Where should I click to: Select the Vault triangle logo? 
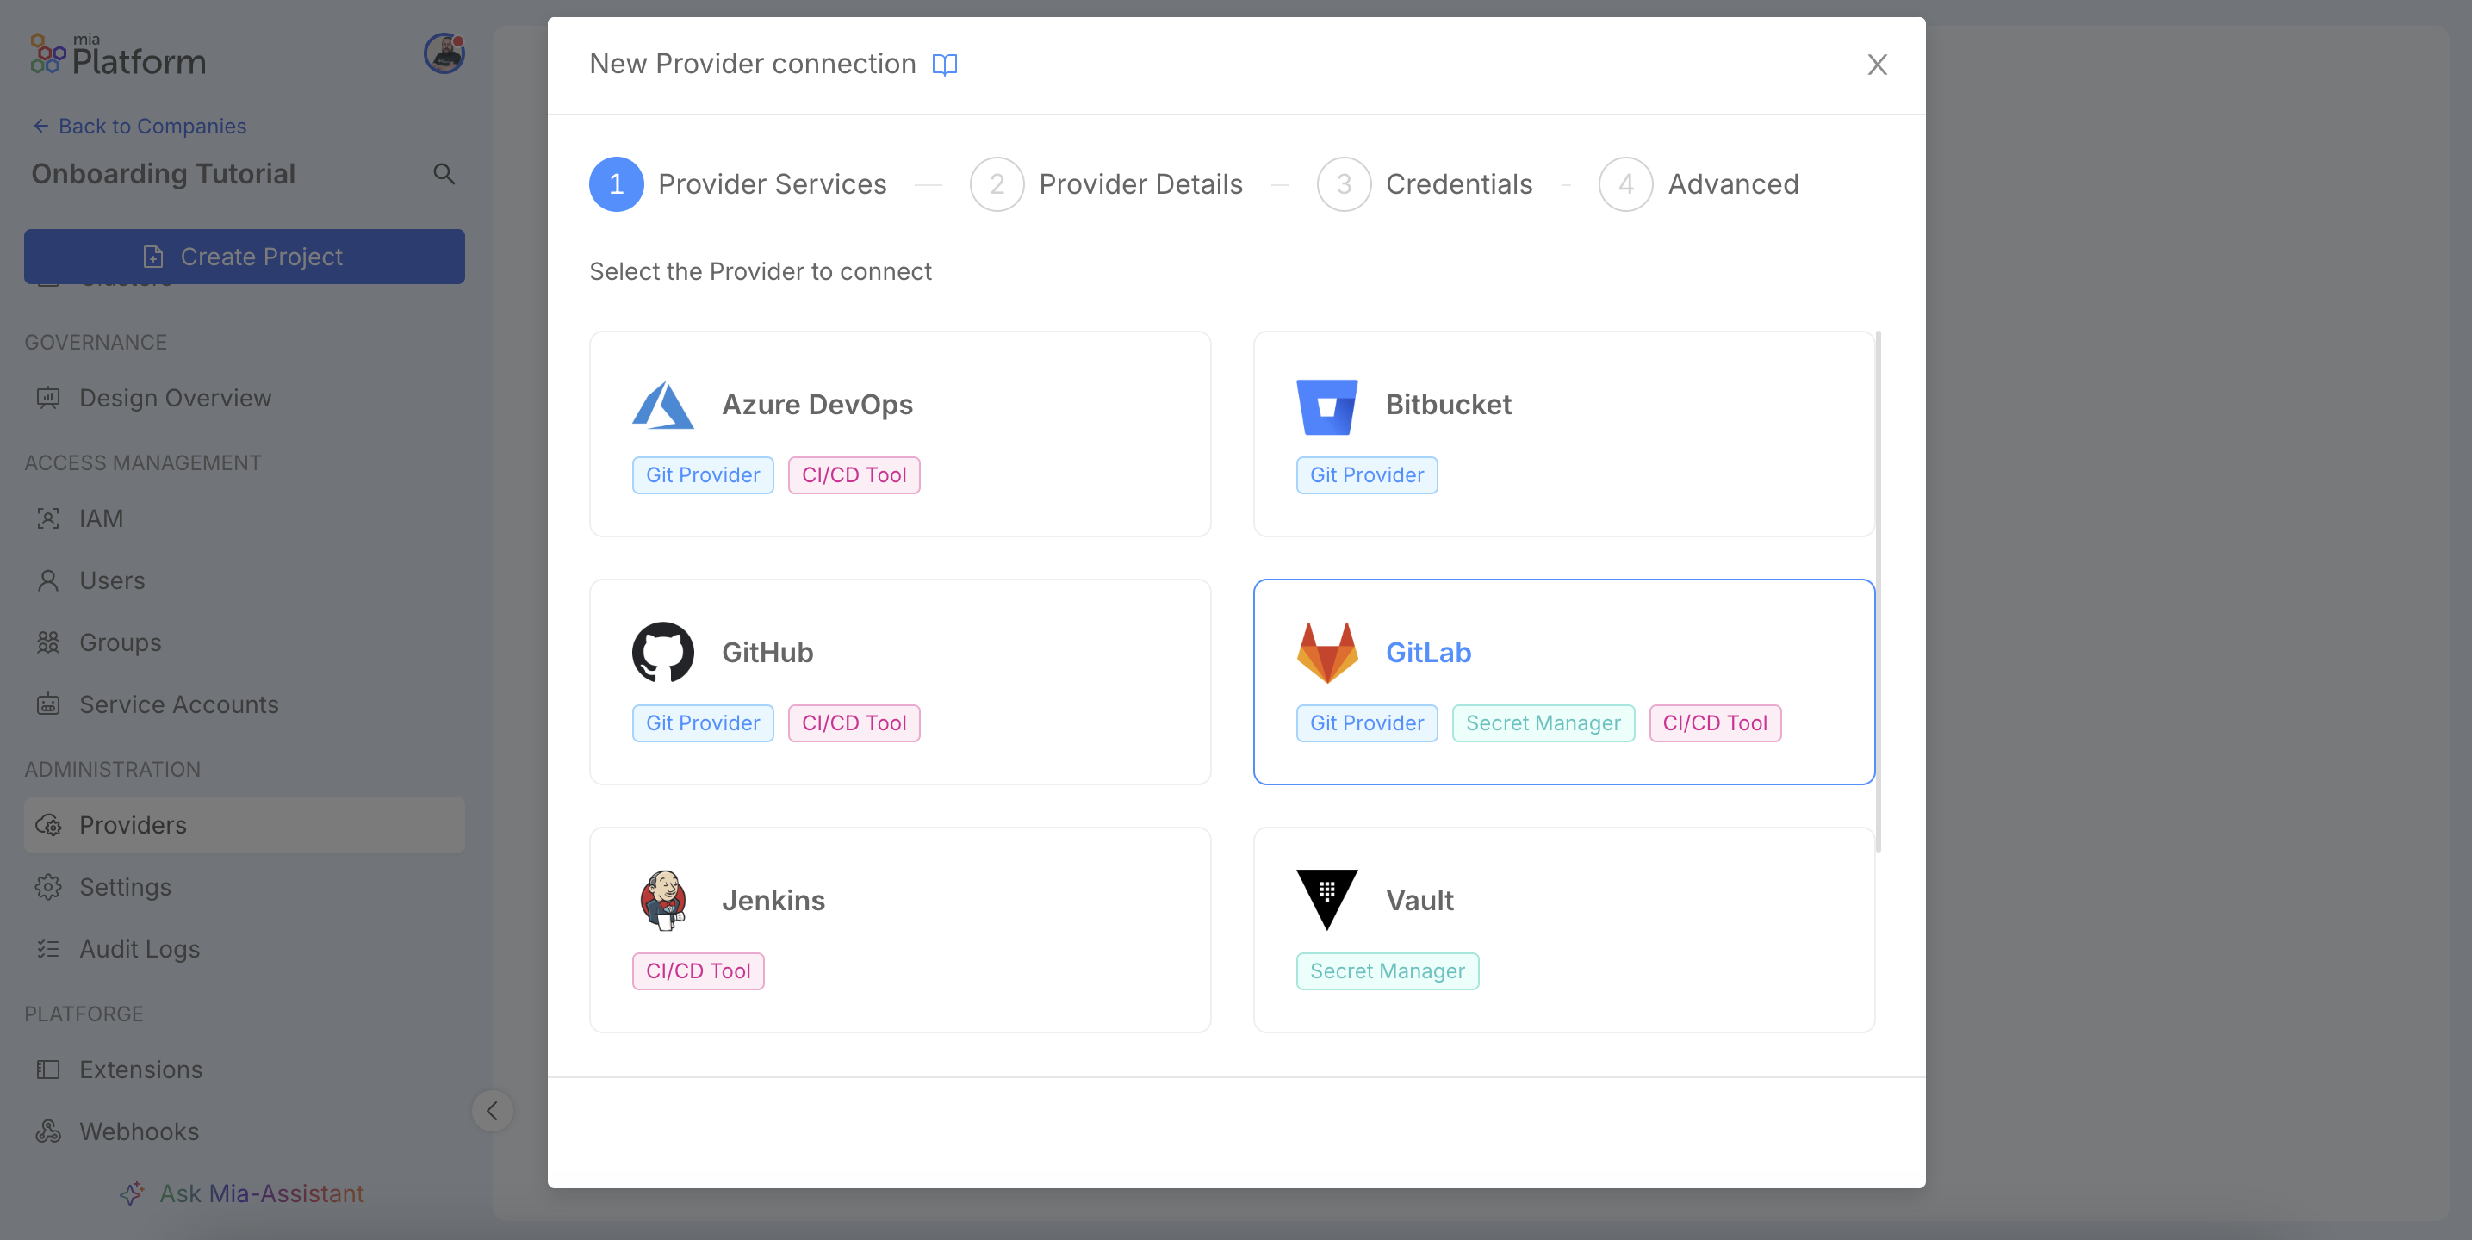point(1326,899)
